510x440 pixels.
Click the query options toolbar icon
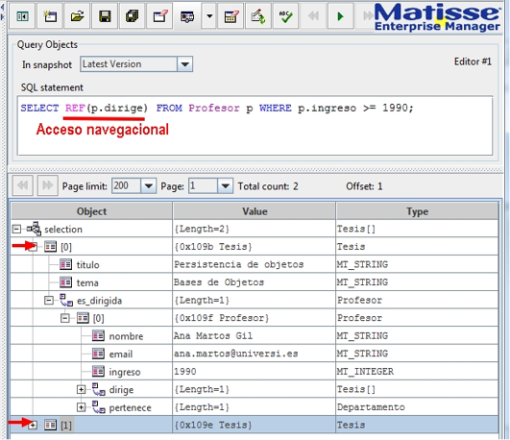pyautogui.click(x=187, y=16)
